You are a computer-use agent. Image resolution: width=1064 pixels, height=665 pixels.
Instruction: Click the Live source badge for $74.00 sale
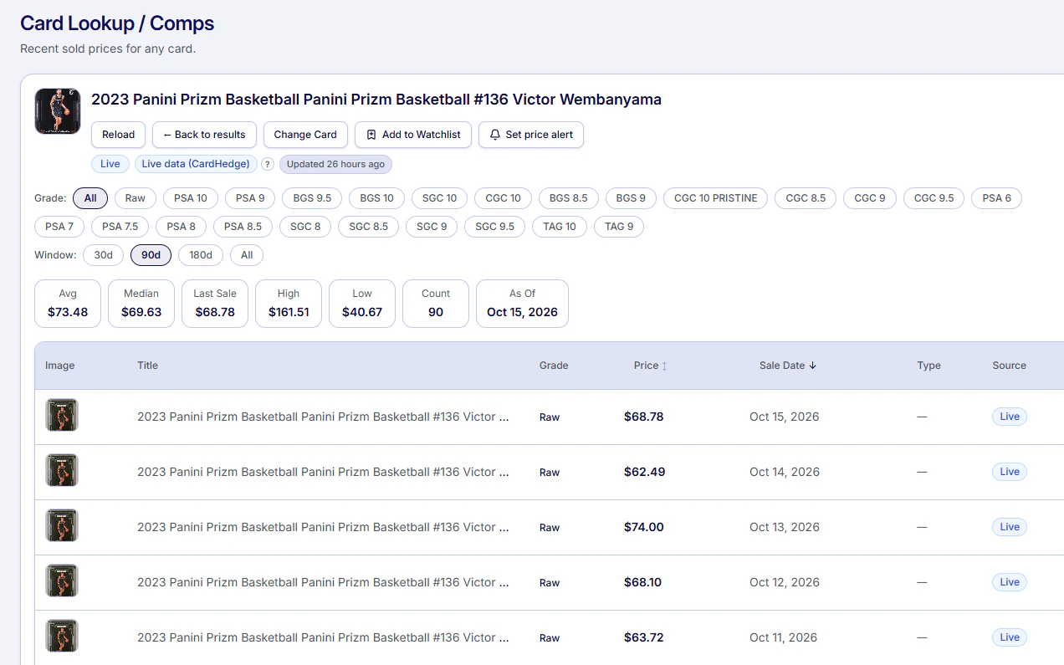[1010, 527]
